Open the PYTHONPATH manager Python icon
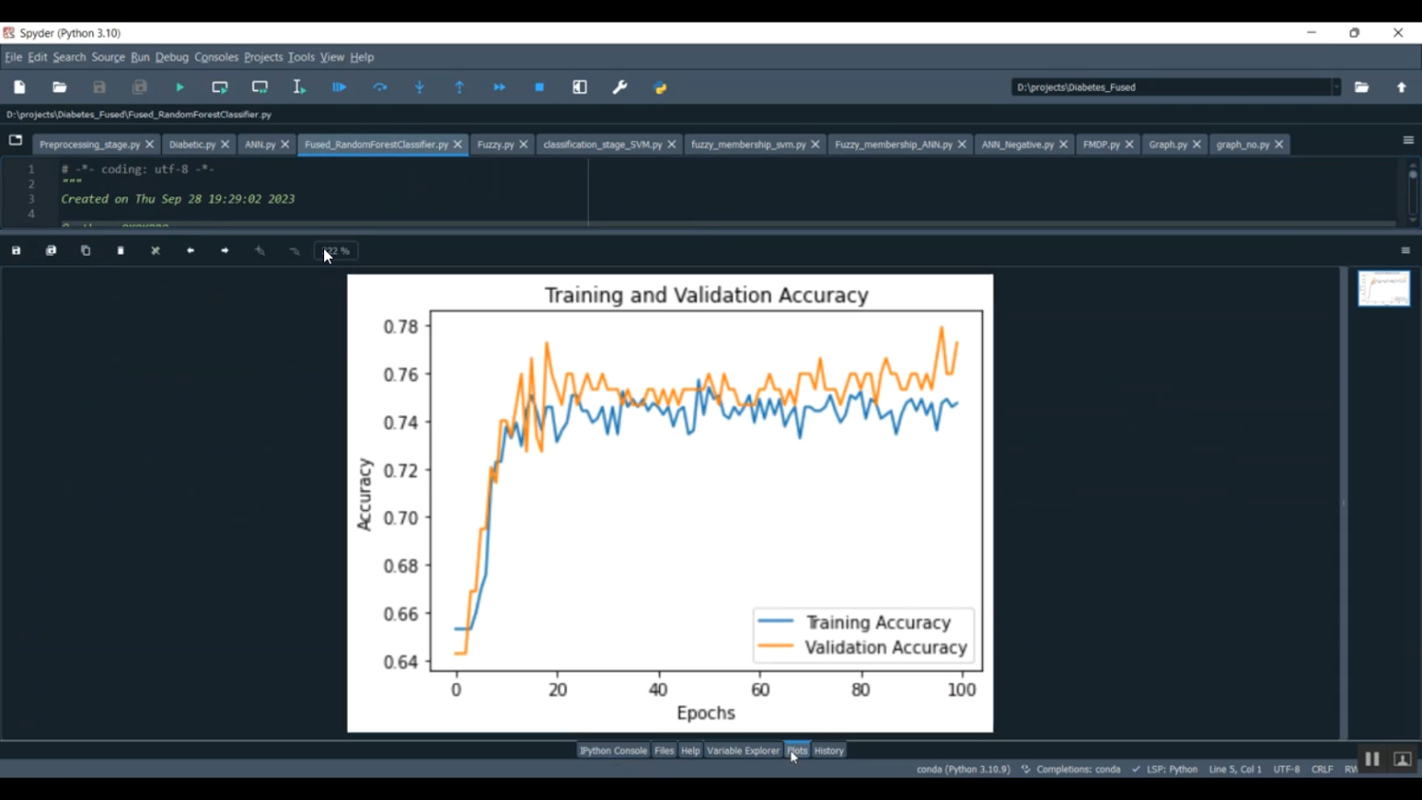 (661, 87)
